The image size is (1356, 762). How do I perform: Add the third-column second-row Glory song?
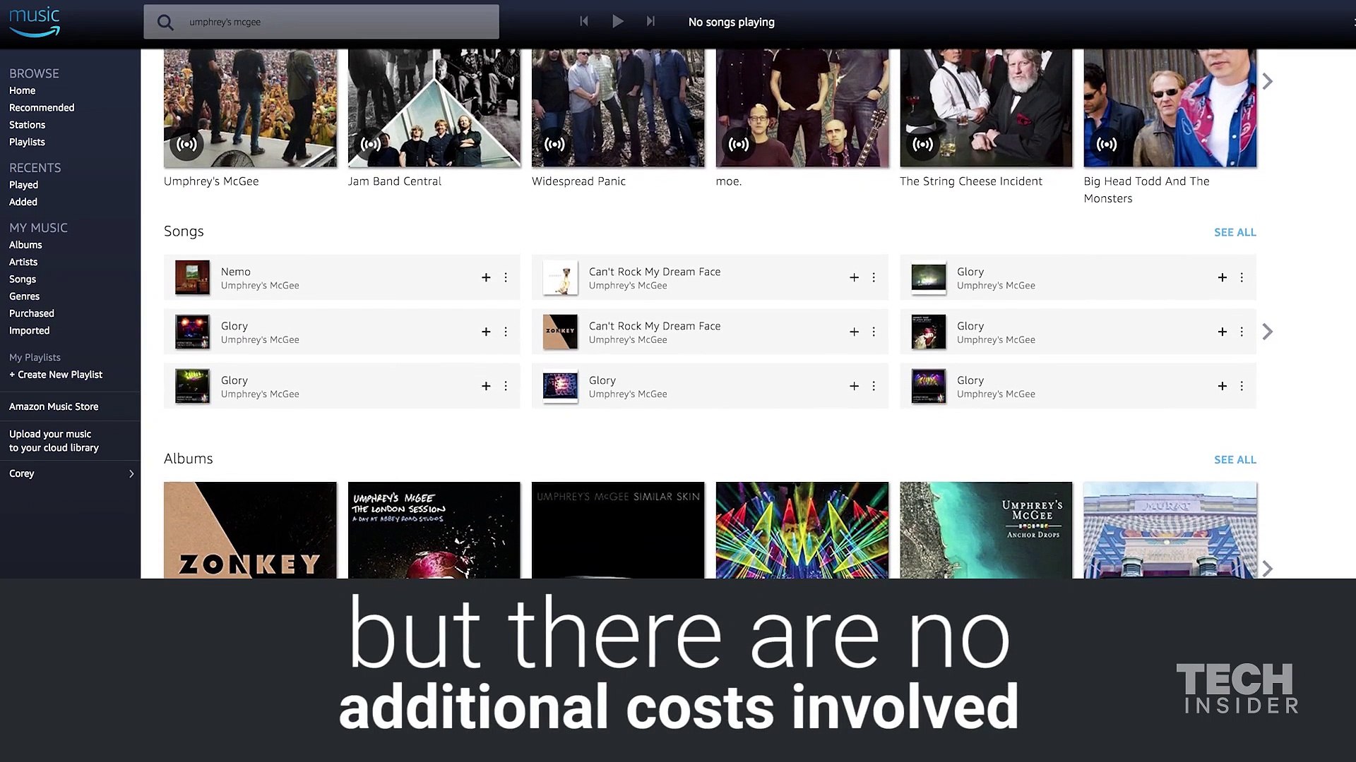1222,332
